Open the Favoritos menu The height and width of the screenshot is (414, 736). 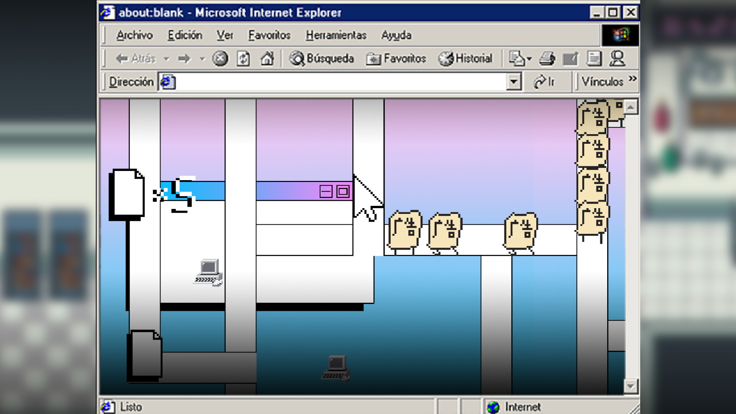tap(269, 35)
